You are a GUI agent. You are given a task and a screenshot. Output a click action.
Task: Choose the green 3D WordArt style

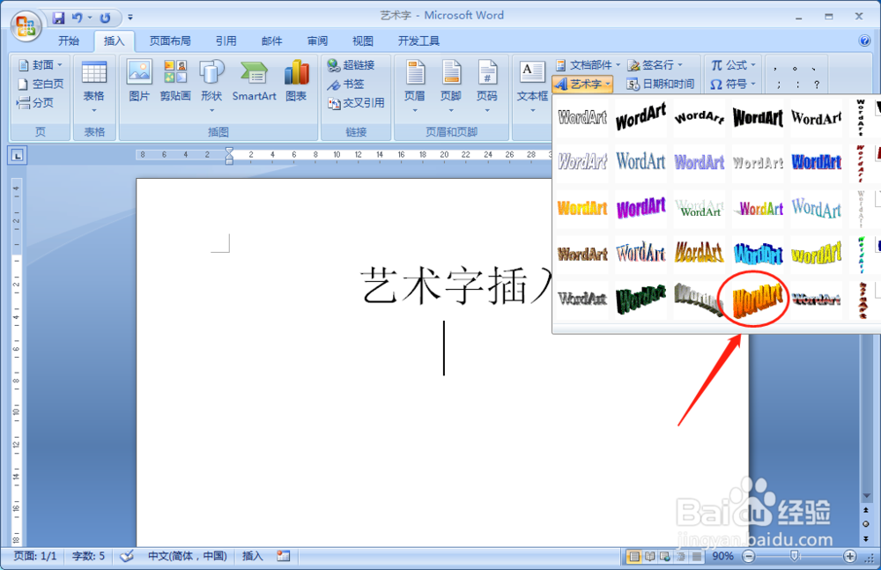(x=640, y=299)
